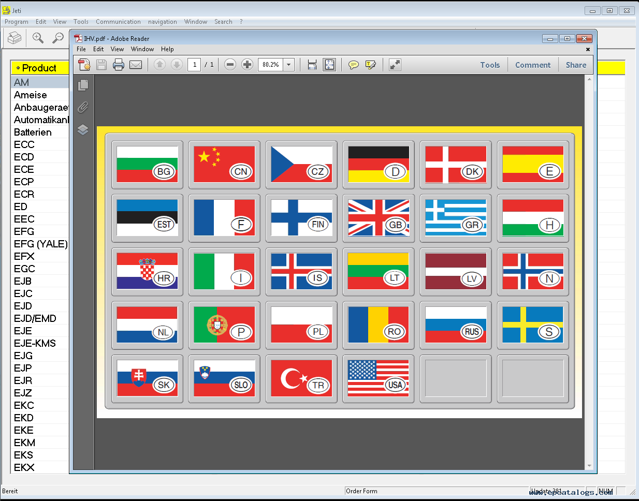This screenshot has height=501, width=639.
Task: Select the Greek flag GR
Action: pos(456,218)
